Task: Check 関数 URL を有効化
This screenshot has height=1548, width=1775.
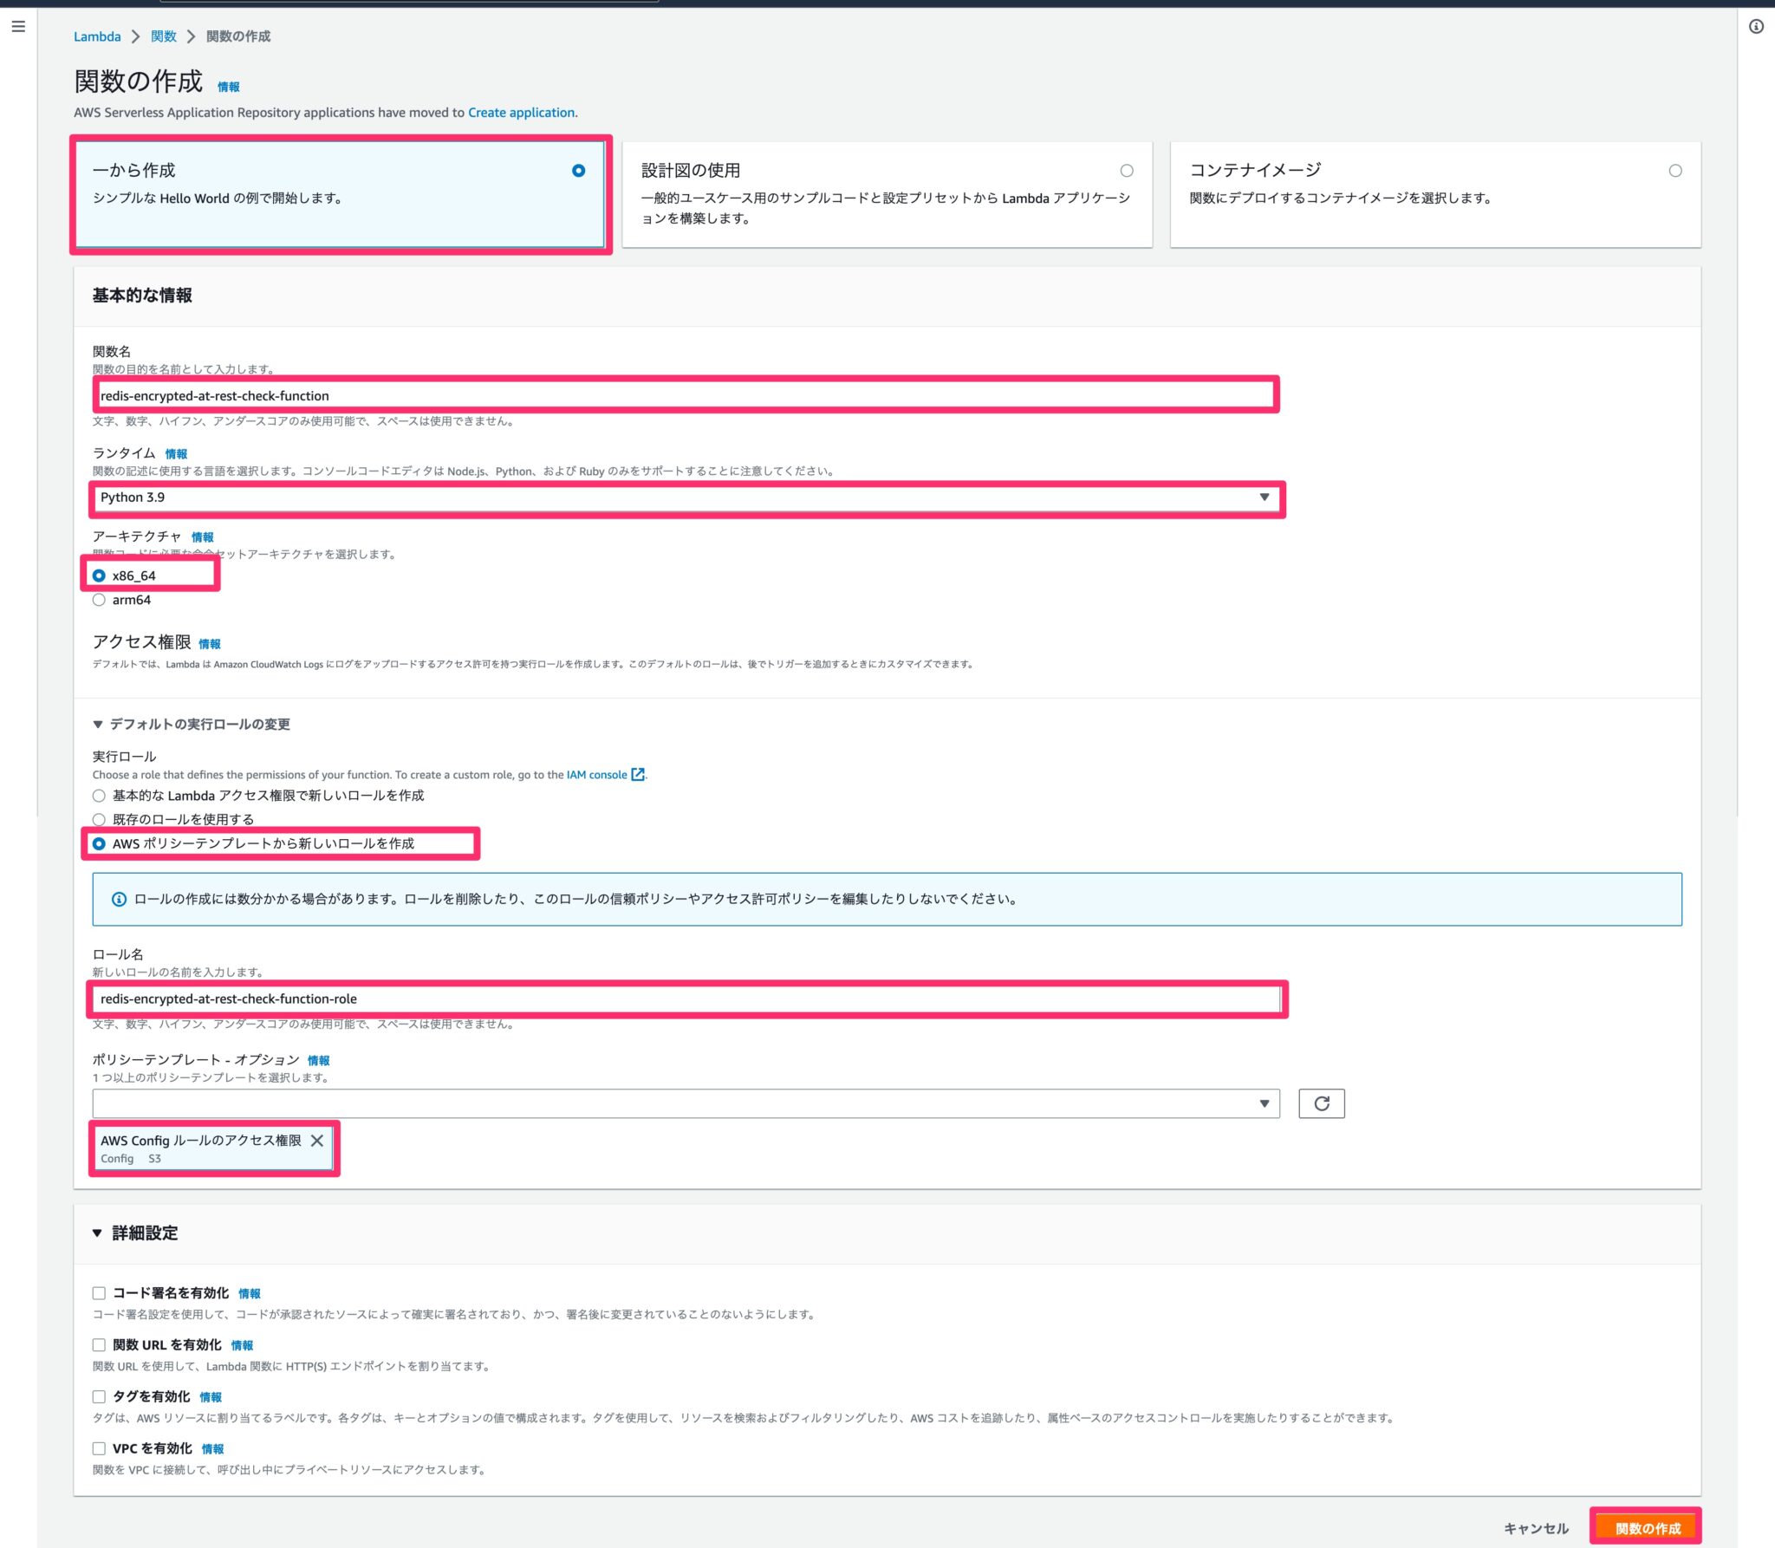Action: pos(98,1344)
